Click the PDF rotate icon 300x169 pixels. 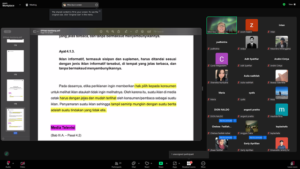tap(136, 31)
